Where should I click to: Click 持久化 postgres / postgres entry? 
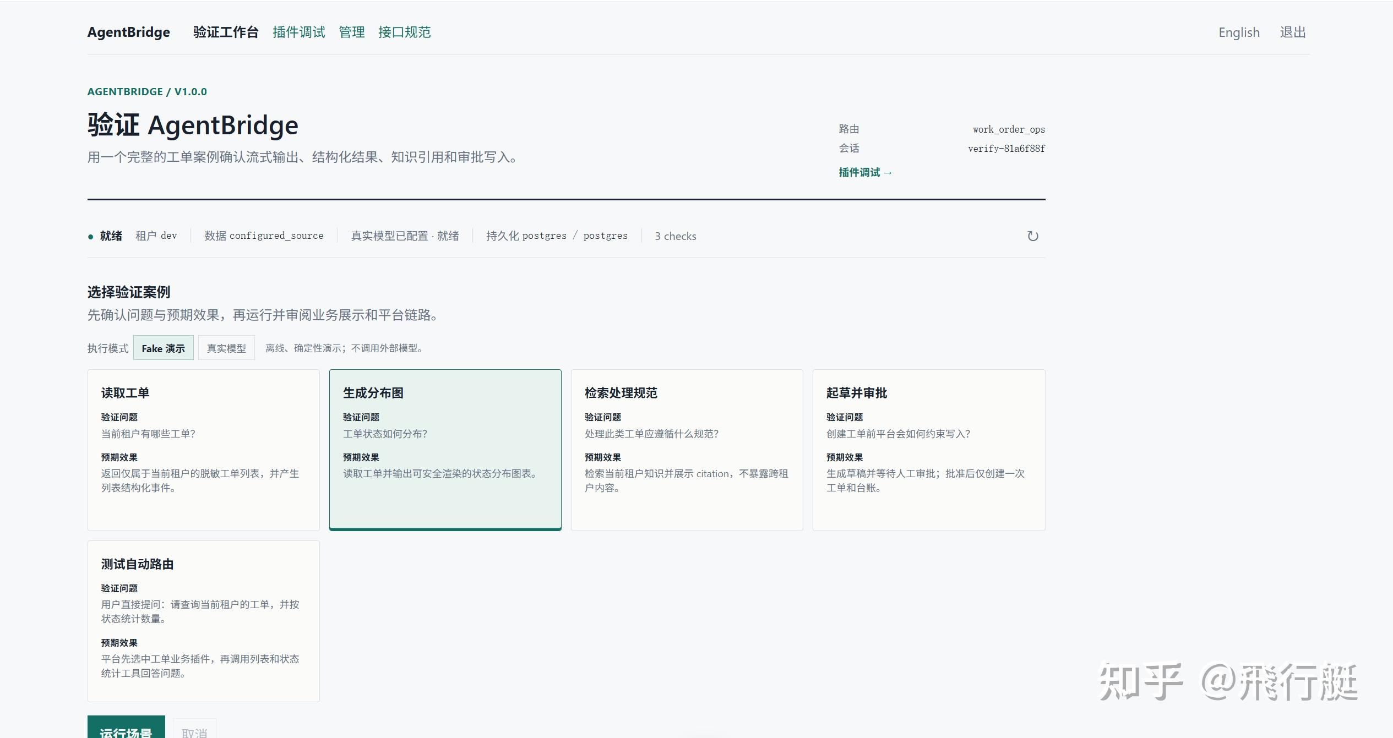tap(557, 236)
